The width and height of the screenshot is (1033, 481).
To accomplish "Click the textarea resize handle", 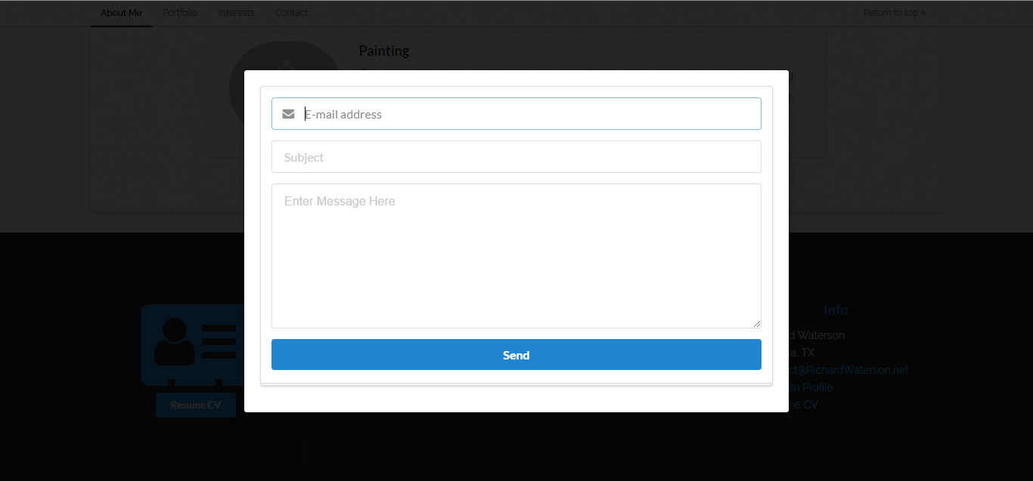I will [x=757, y=324].
